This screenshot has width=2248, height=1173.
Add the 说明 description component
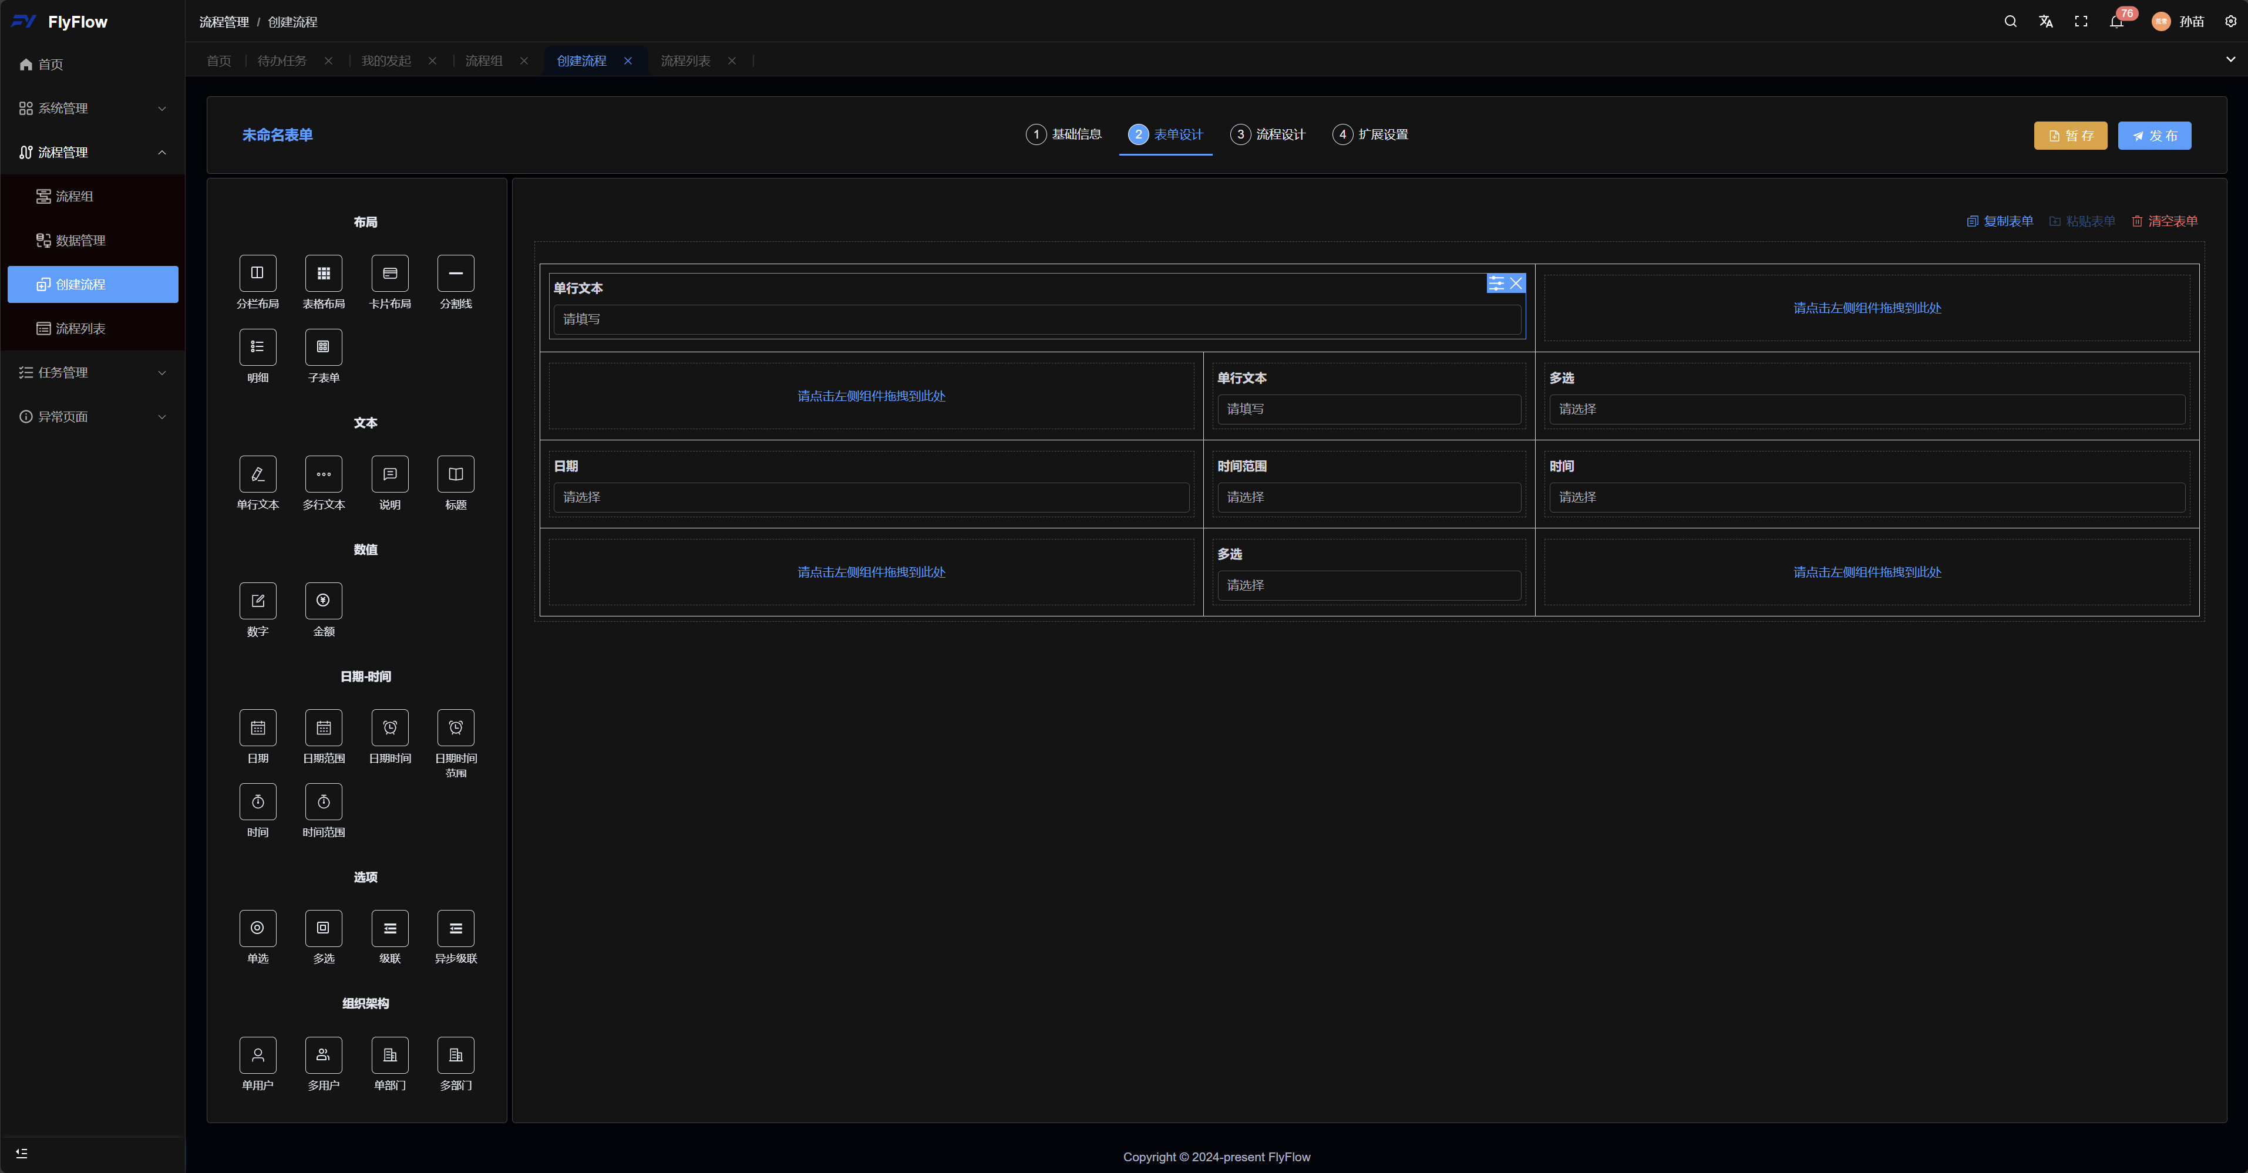tap(390, 474)
